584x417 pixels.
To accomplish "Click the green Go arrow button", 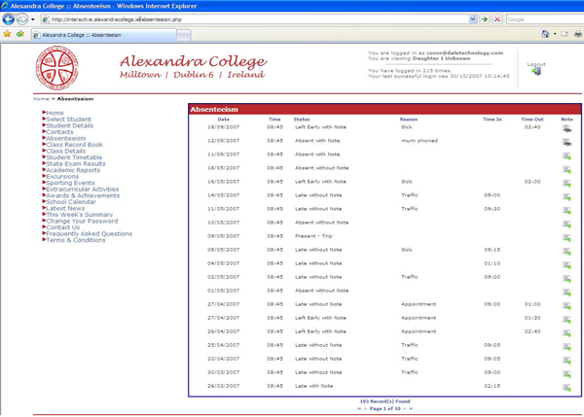I will coord(485,19).
